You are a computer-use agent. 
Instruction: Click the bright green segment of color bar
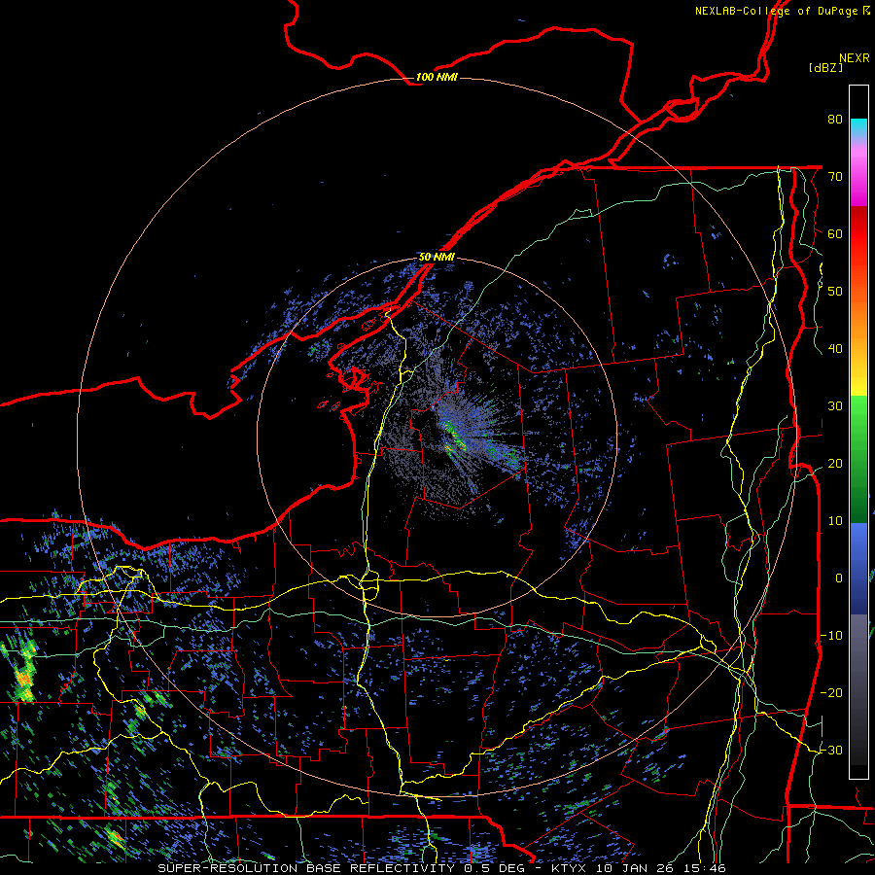[x=858, y=413]
